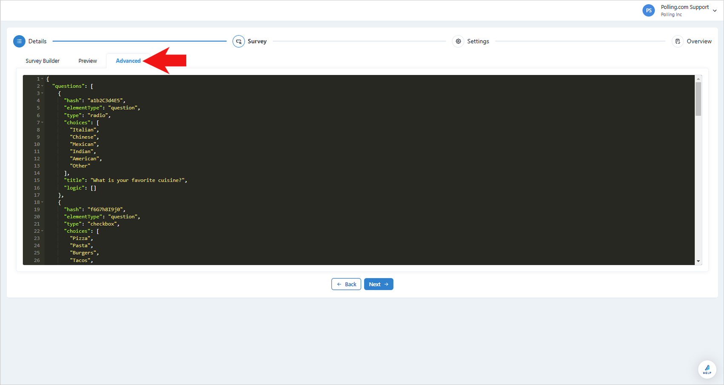This screenshot has height=385, width=724.
Task: Click the "logic": [] line
Action: (x=80, y=188)
